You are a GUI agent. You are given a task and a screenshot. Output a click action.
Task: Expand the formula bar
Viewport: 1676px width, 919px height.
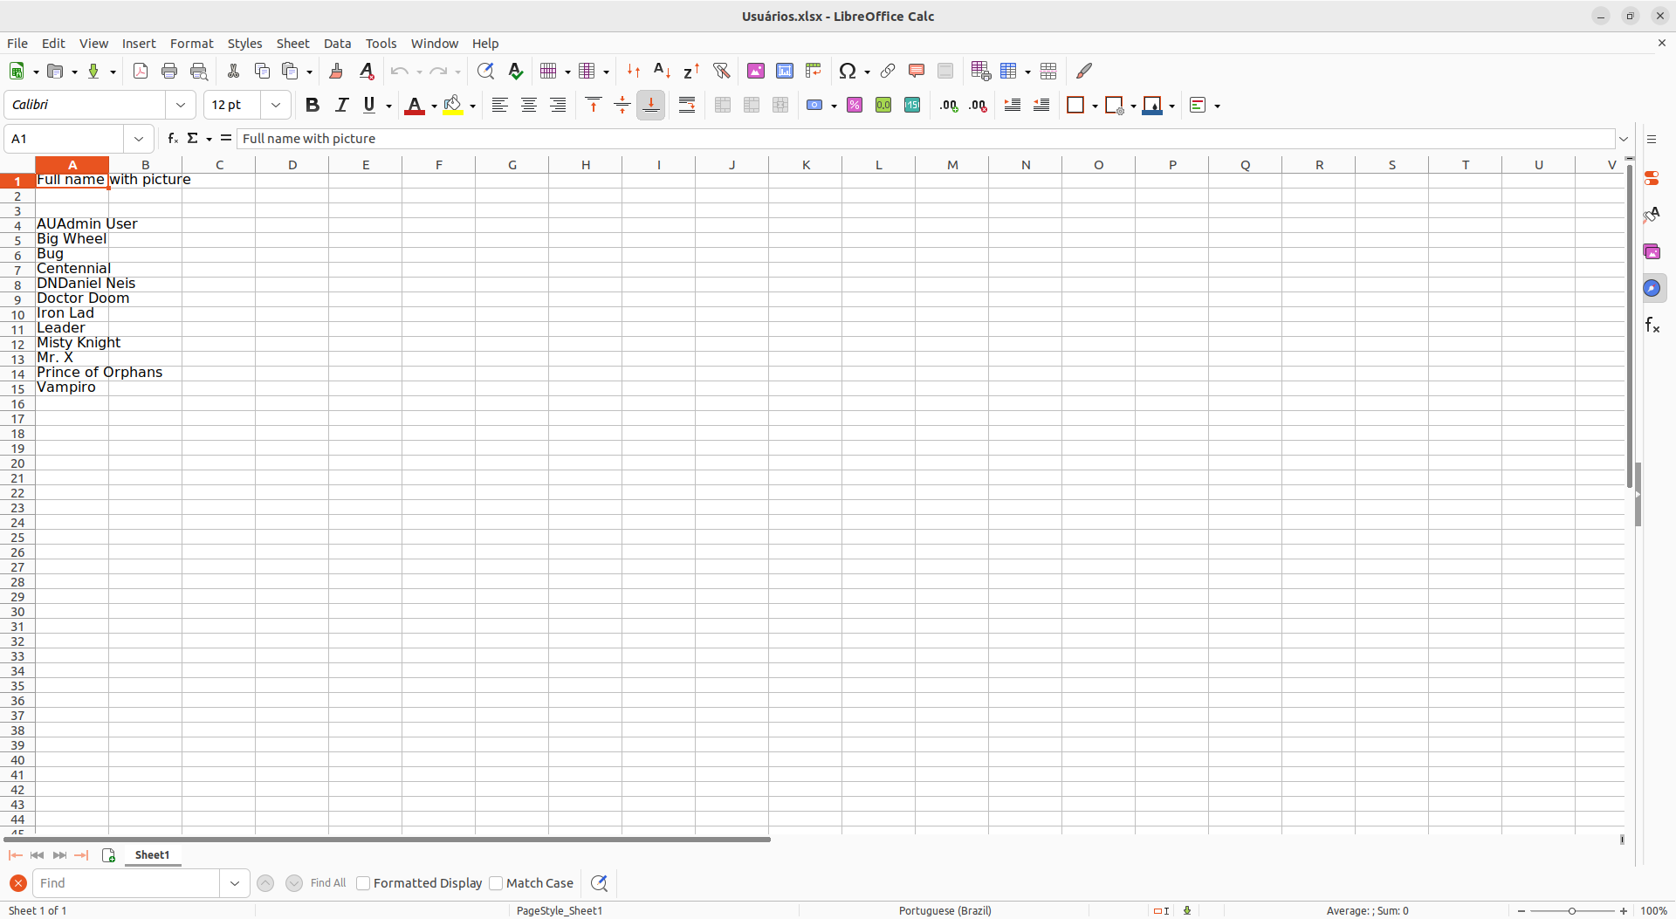(x=1624, y=139)
